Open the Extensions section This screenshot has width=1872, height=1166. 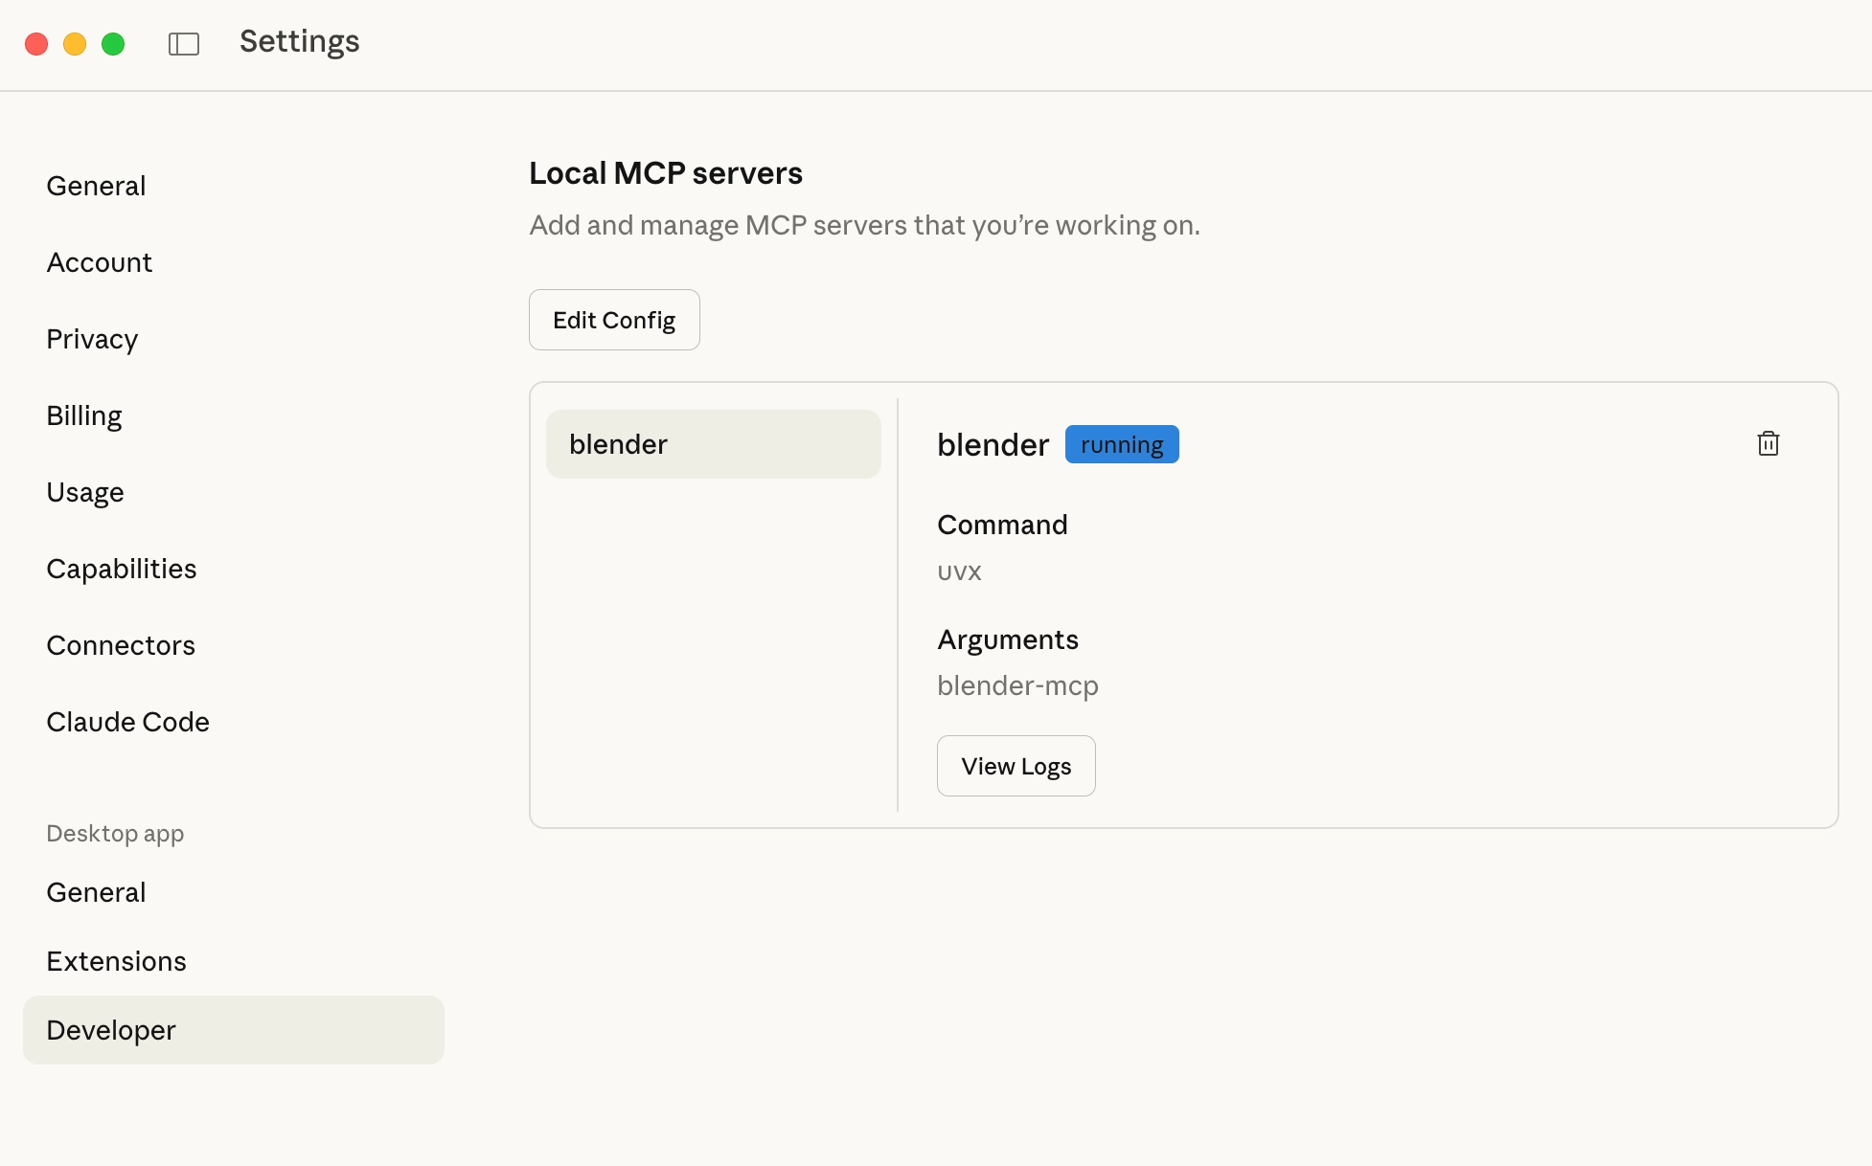(x=117, y=961)
